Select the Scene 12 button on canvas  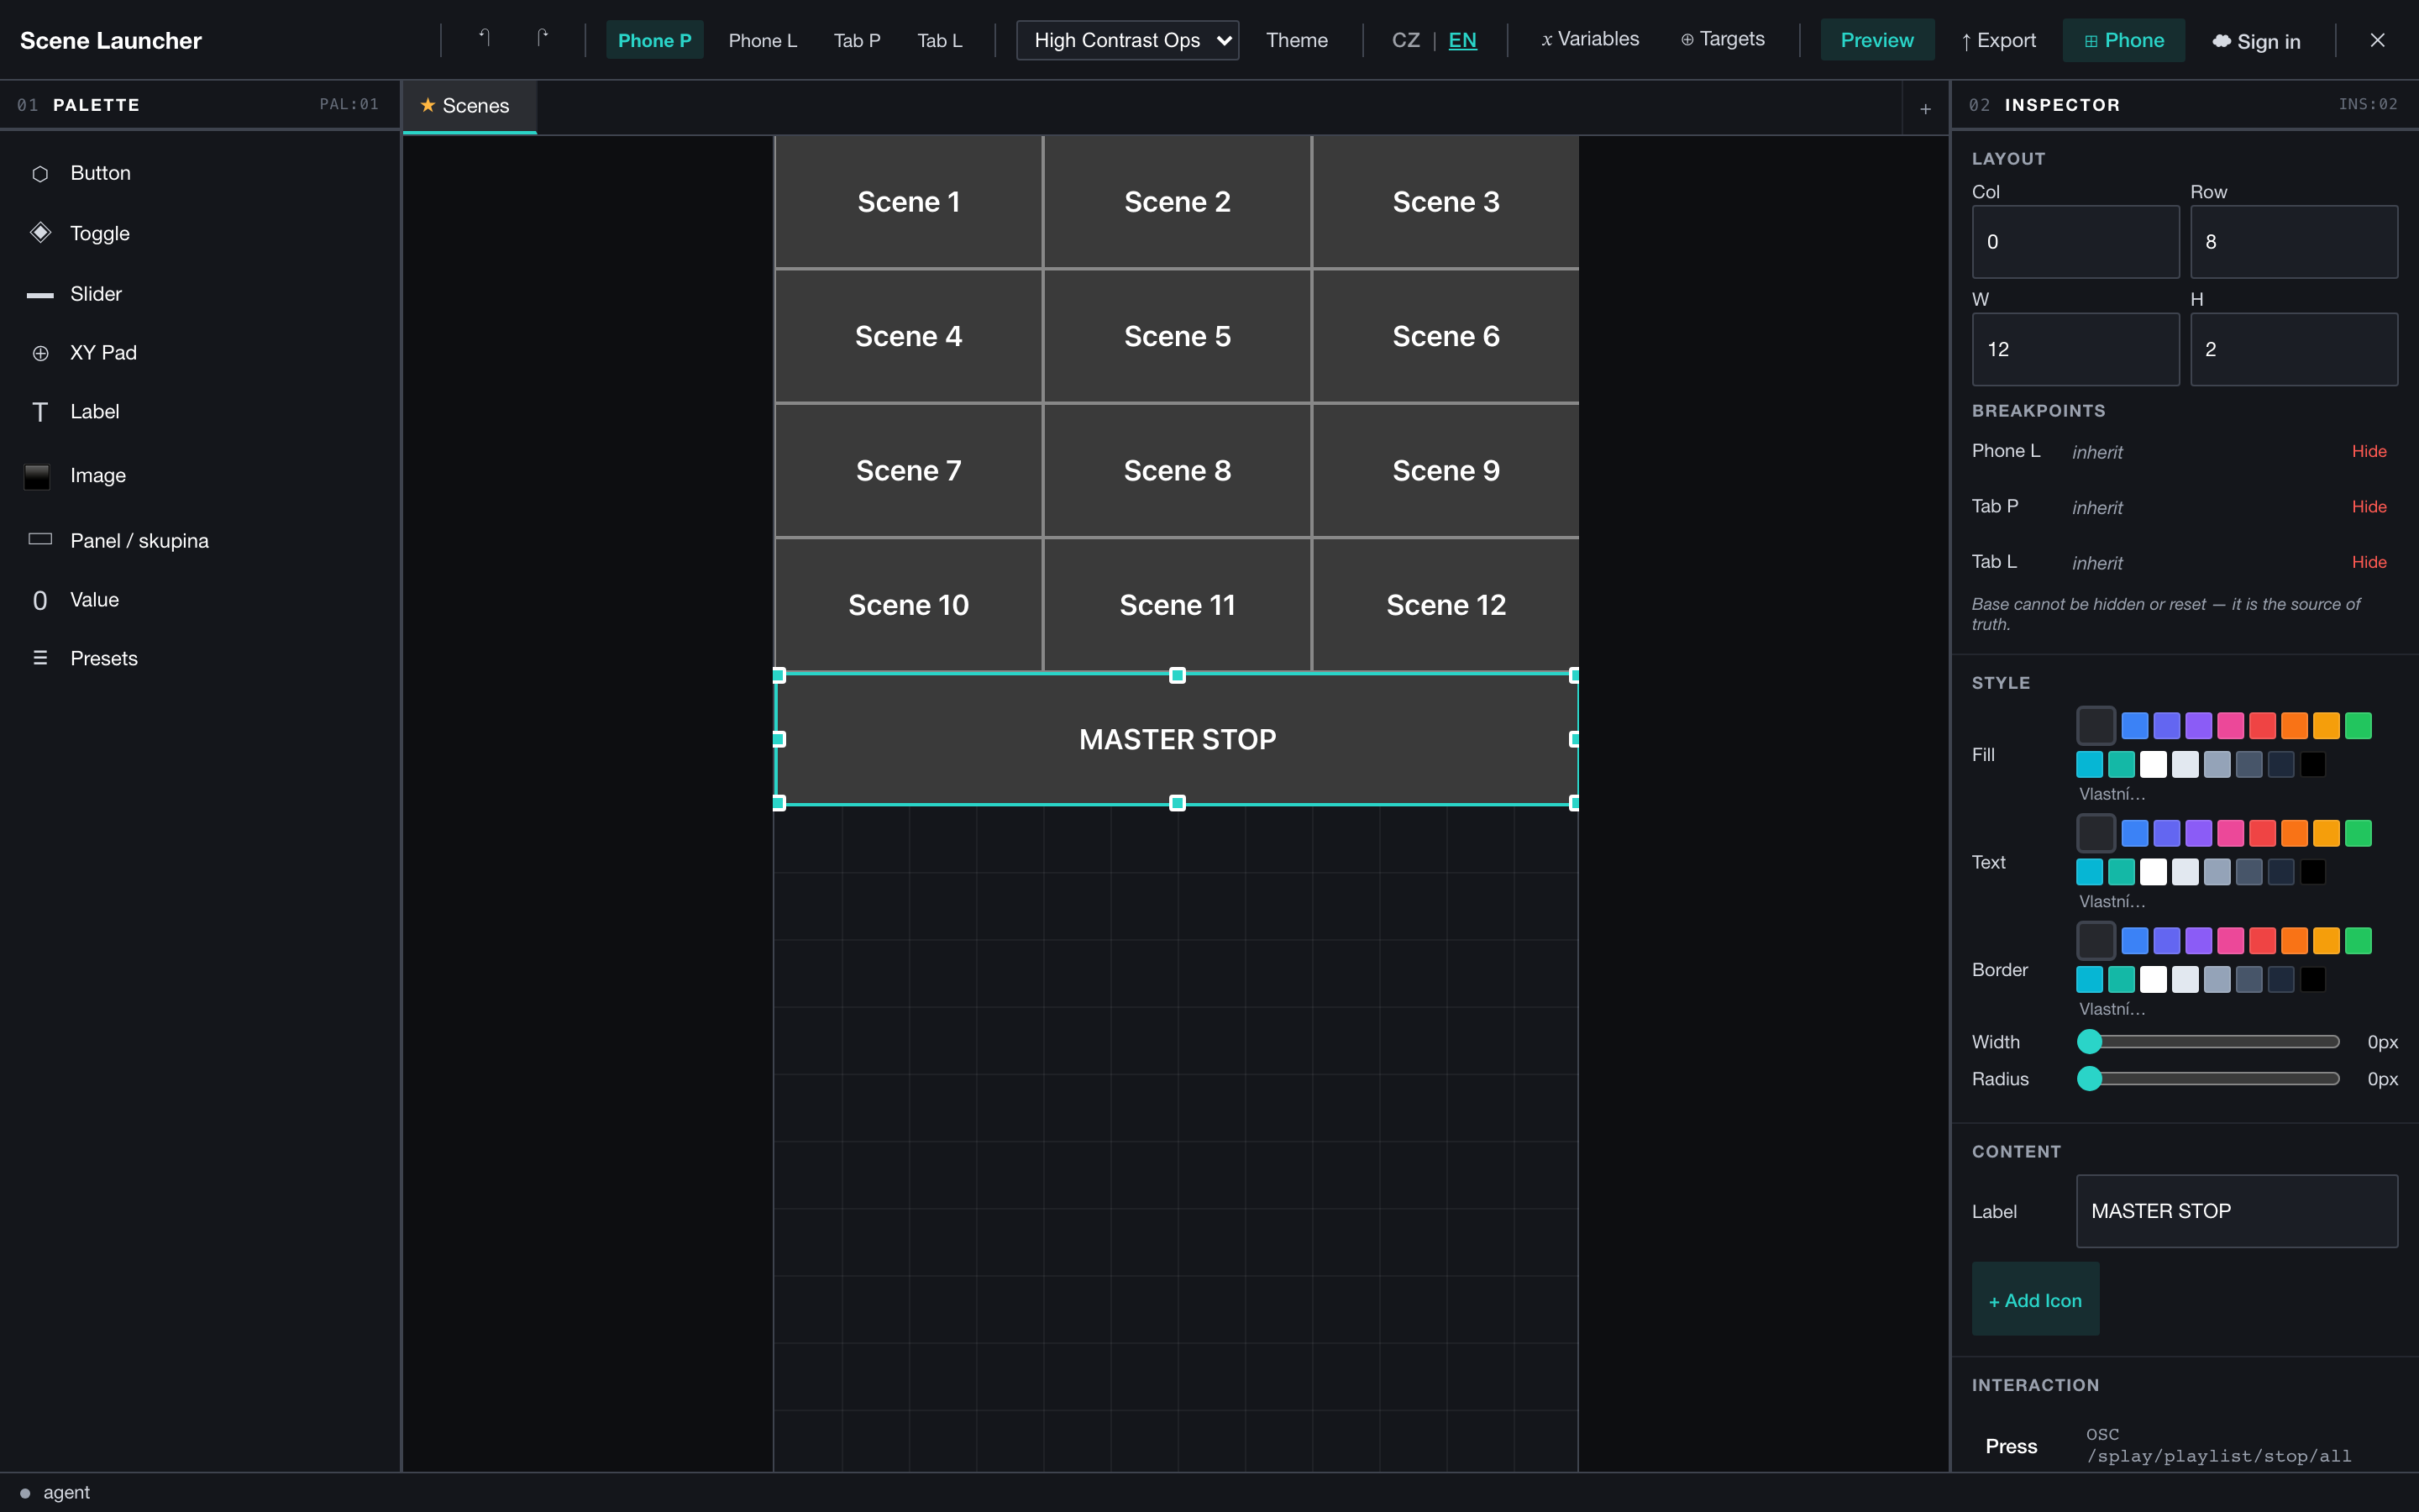[1446, 605]
